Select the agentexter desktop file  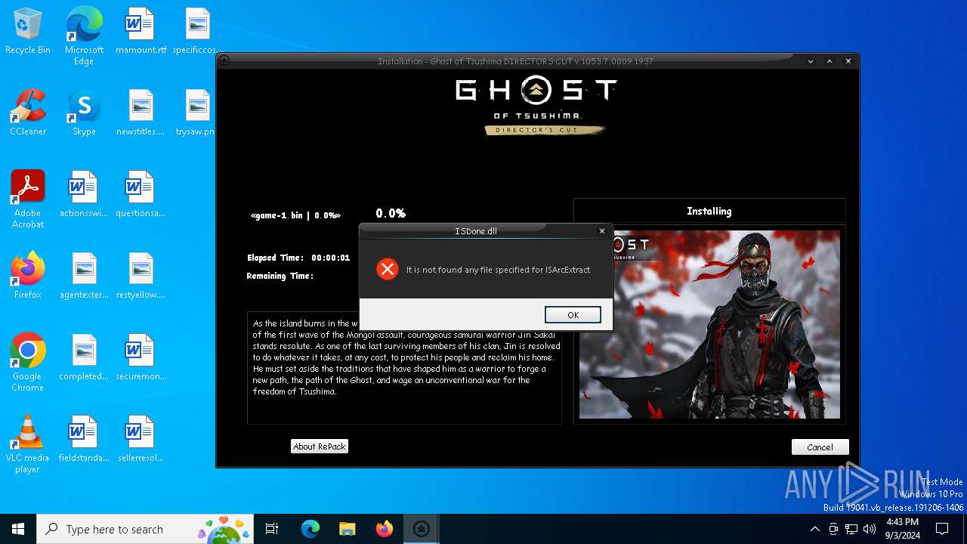[x=84, y=277]
